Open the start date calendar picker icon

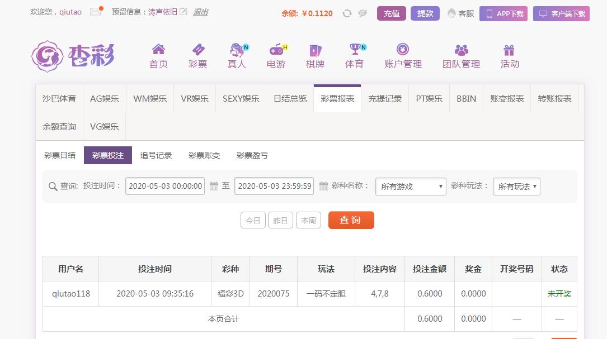214,186
